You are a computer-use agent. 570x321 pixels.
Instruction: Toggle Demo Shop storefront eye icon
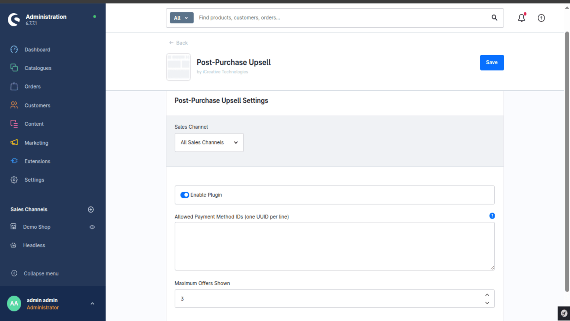(x=92, y=227)
